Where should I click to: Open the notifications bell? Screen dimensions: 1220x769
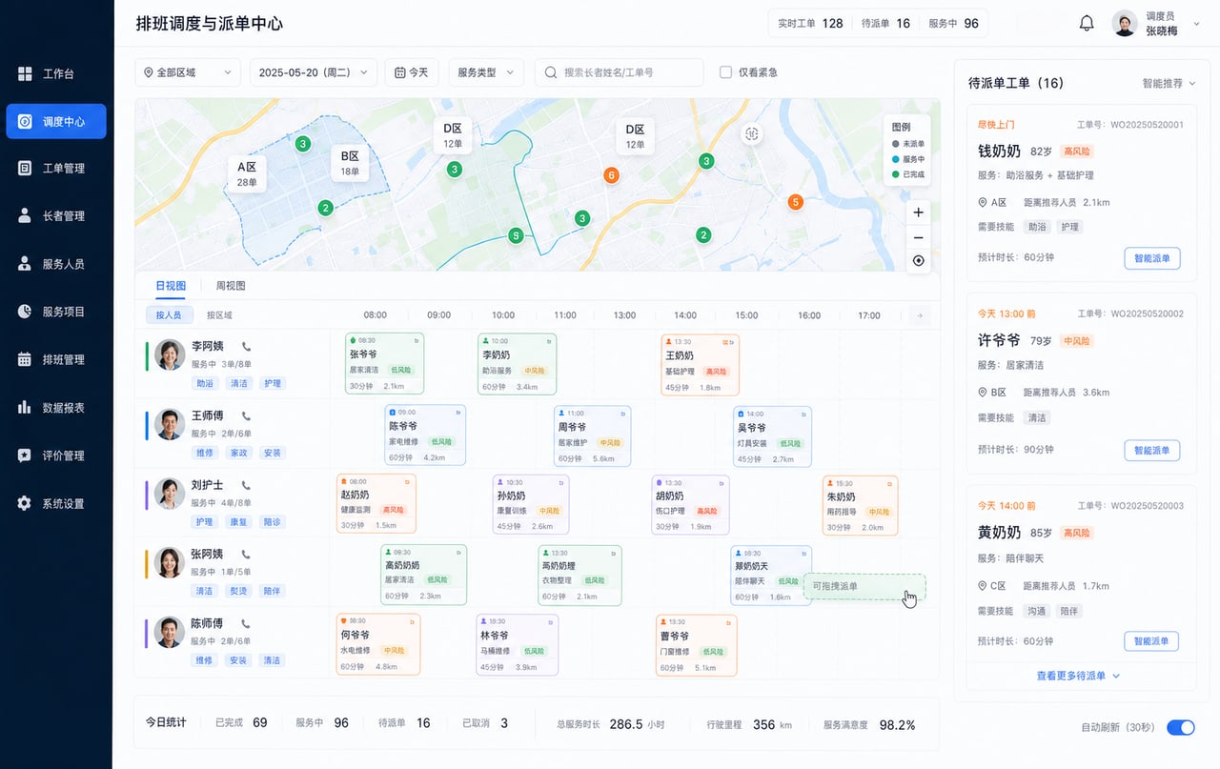click(1087, 24)
